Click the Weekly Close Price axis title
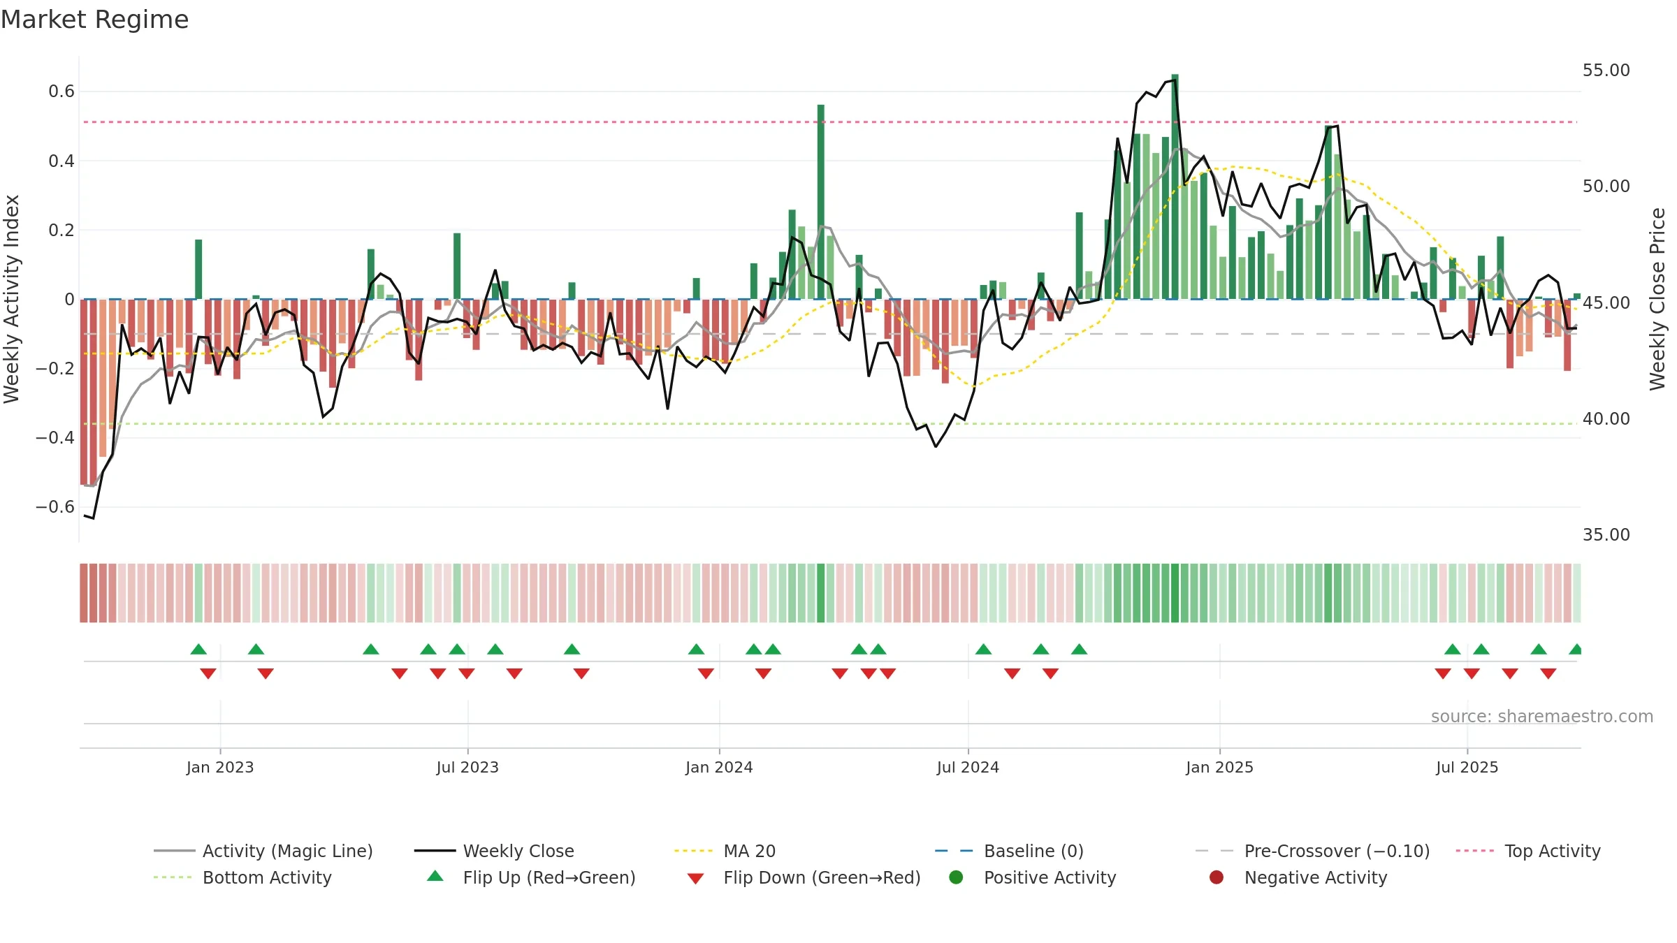Screen dimensions: 1677x943 [1657, 299]
